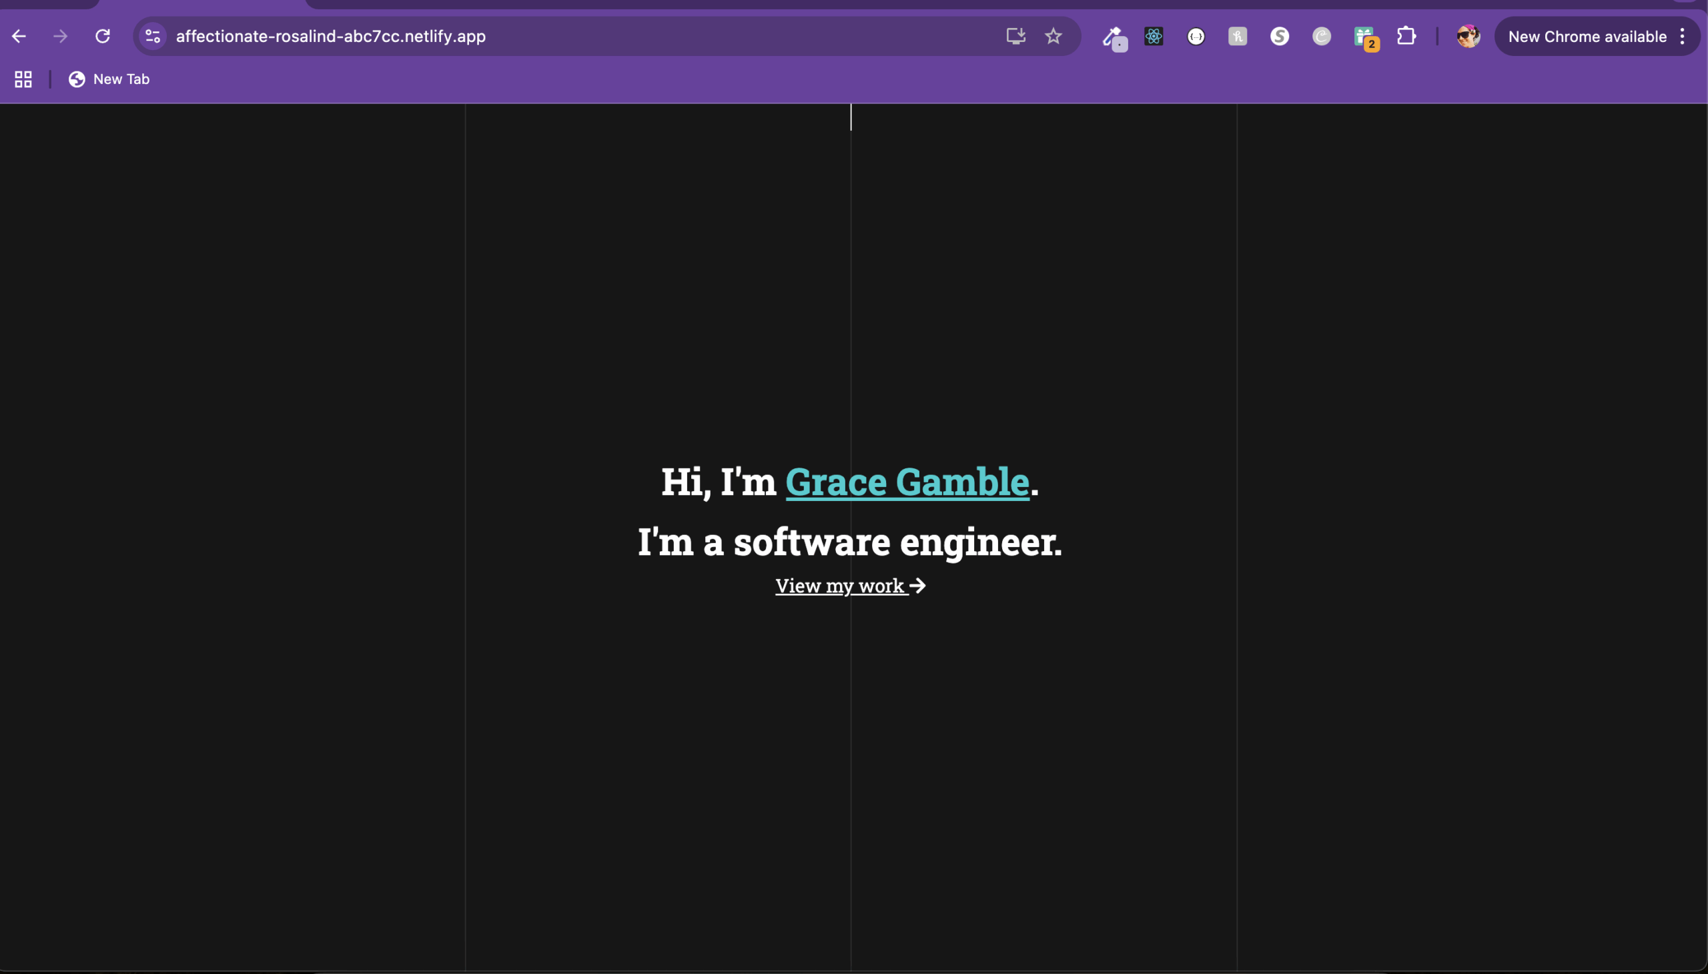Open the New Tab bookmark

109,79
